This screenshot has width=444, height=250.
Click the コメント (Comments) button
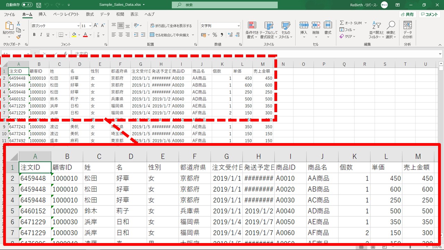pyautogui.click(x=429, y=14)
